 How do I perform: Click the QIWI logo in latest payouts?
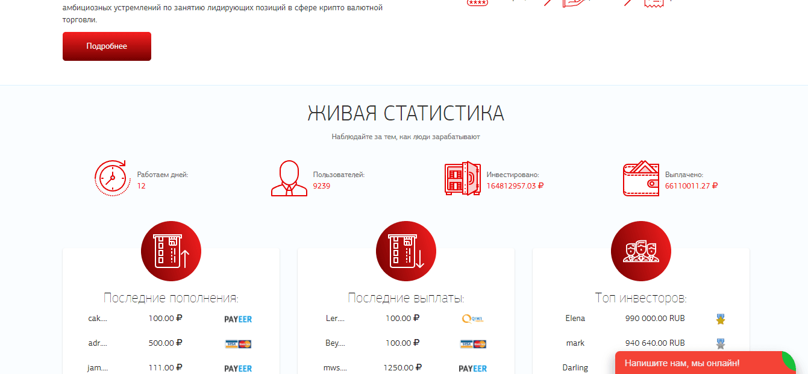pos(472,319)
